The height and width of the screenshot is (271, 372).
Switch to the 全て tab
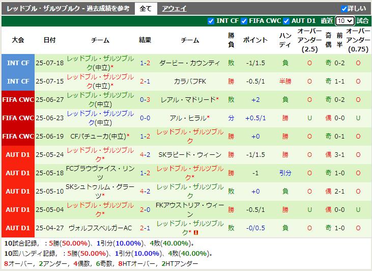146,9
